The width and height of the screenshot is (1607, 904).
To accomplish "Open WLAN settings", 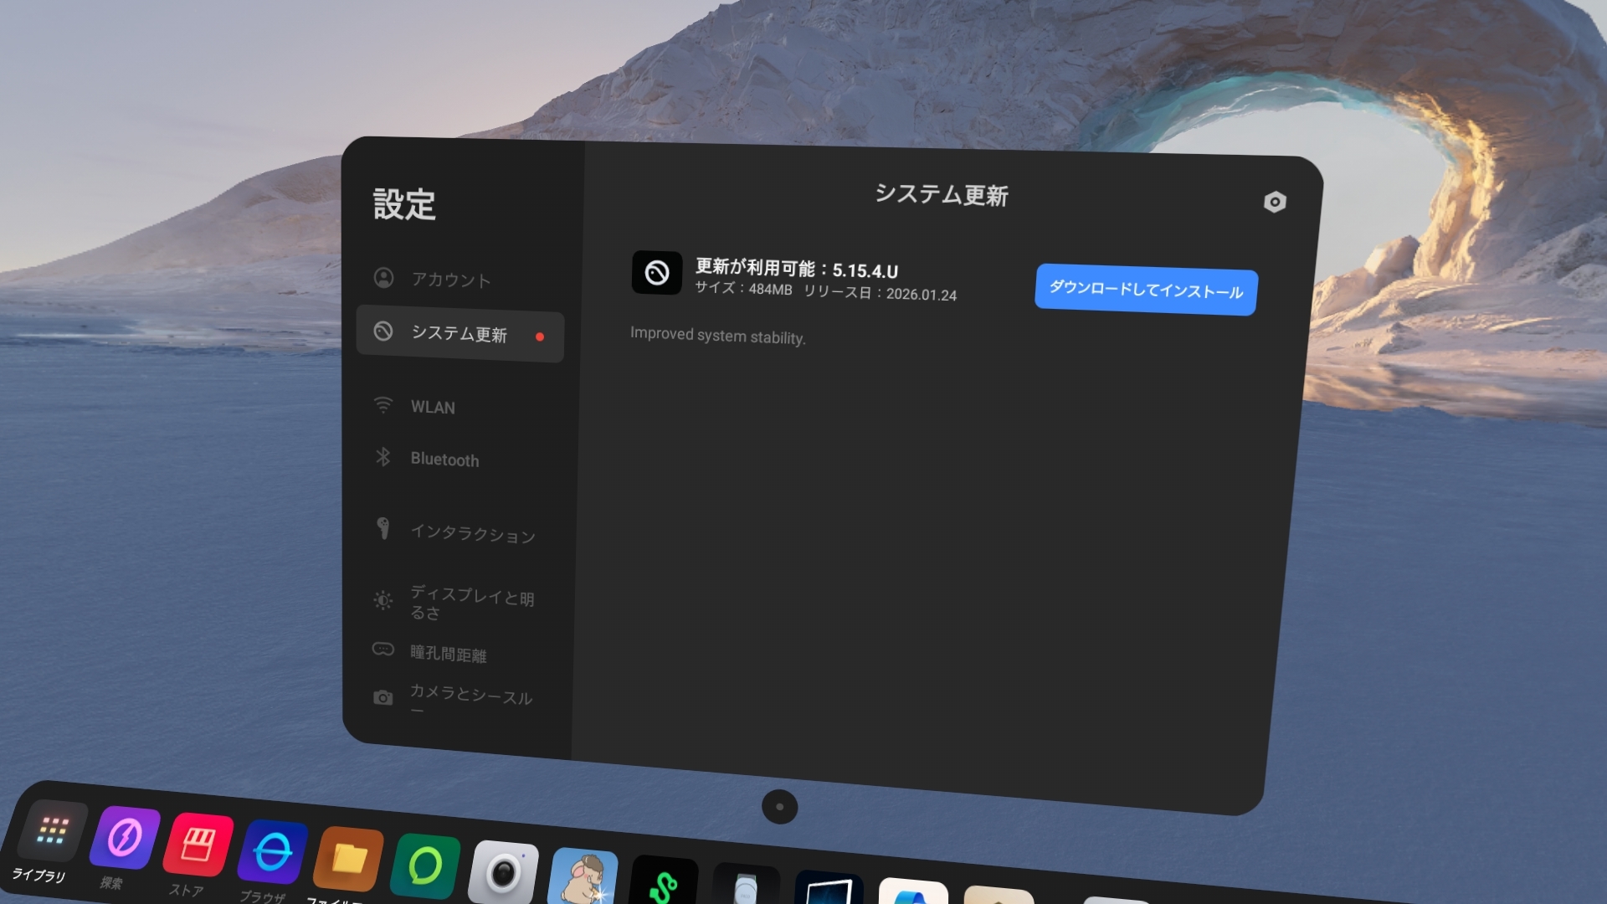I will [433, 408].
